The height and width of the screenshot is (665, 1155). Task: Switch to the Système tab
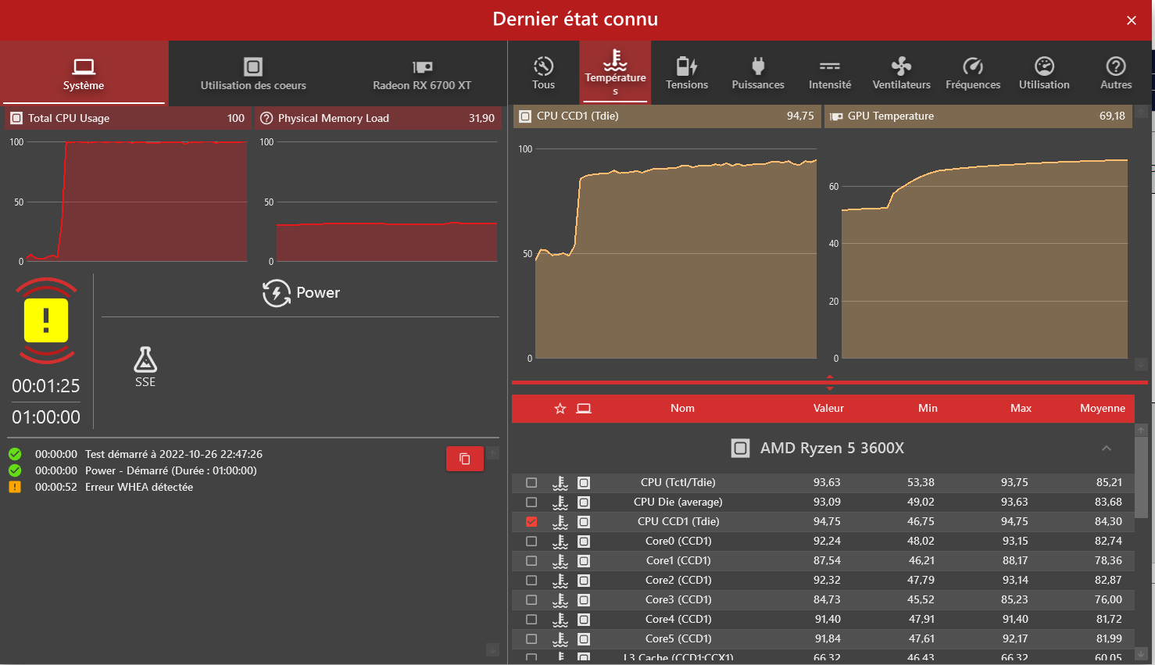pos(84,73)
